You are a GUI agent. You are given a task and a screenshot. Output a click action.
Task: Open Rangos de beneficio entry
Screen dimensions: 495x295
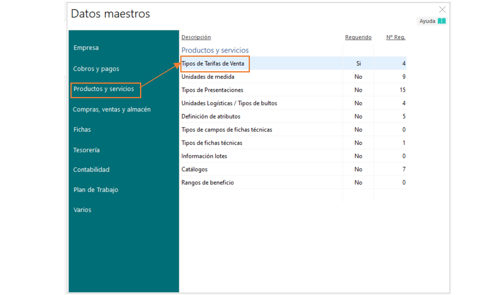207,183
